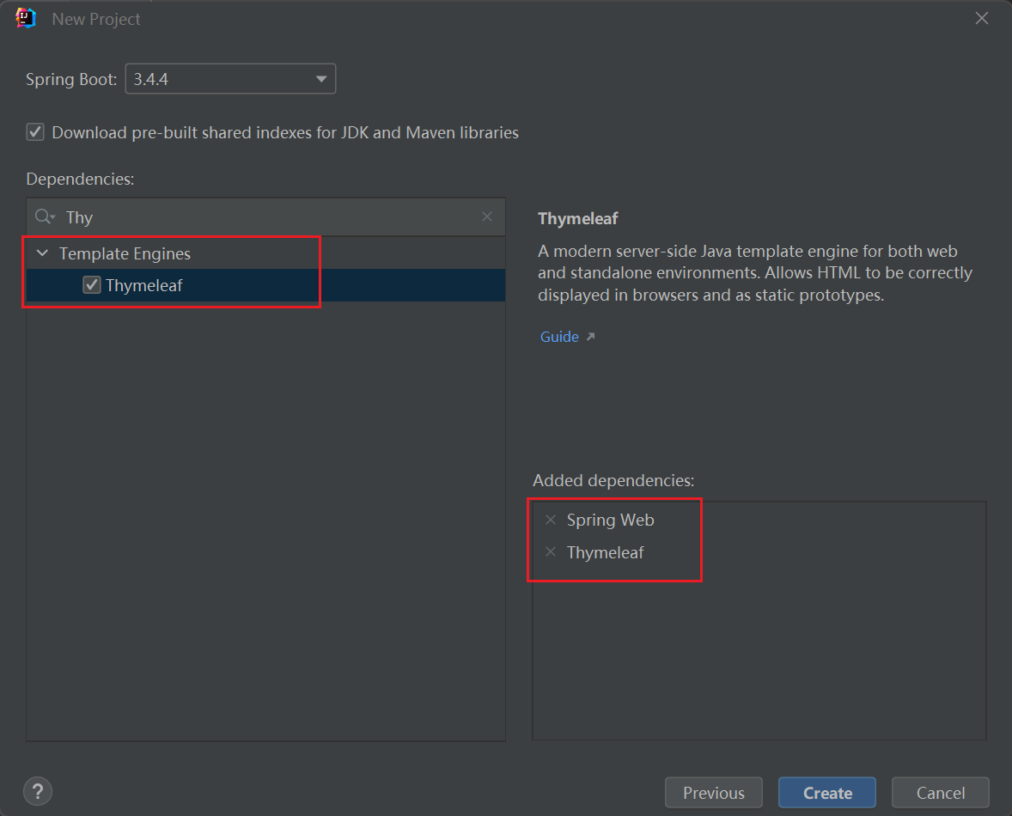Click the Thymeleaf description heading
The height and width of the screenshot is (816, 1012).
(577, 219)
